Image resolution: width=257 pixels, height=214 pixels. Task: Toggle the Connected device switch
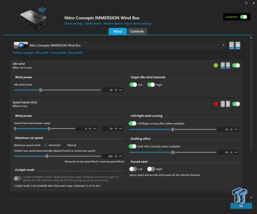pos(243,17)
